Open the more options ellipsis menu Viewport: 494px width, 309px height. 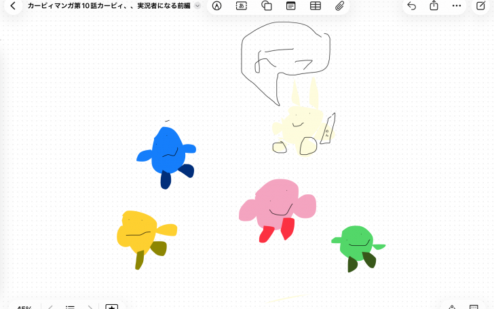pyautogui.click(x=457, y=5)
